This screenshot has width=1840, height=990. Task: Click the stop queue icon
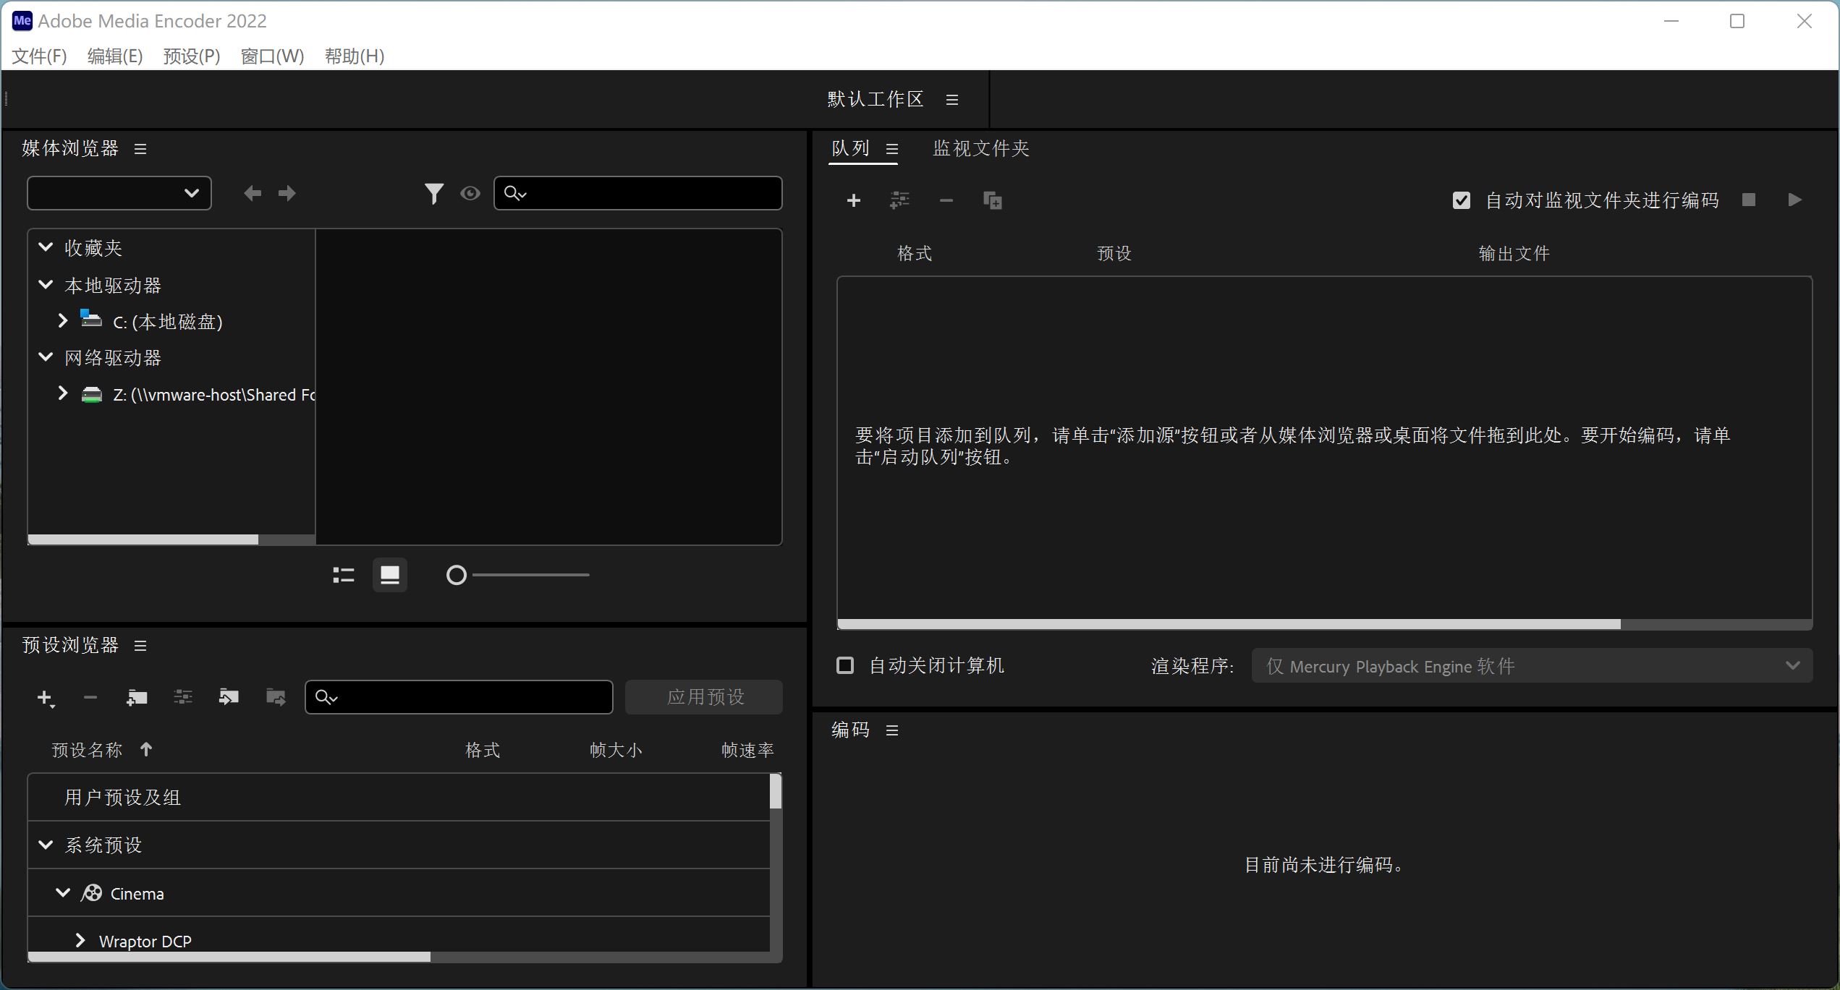(1750, 200)
